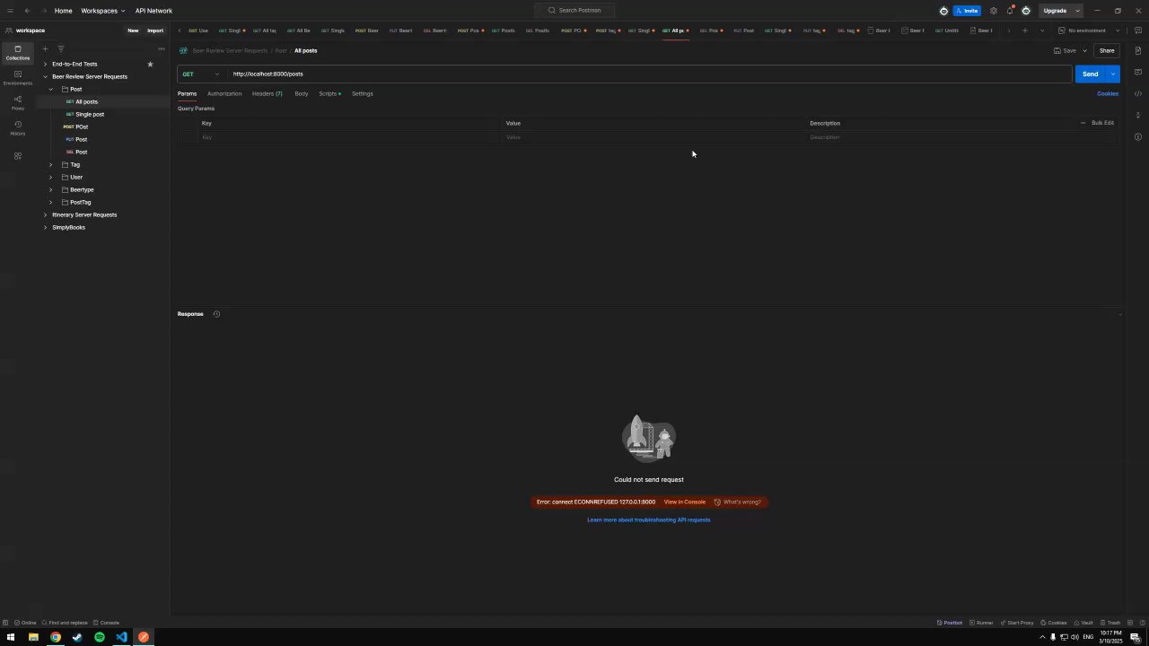Open a new request tab with plus
This screenshot has height=646, width=1149.
point(1024,31)
